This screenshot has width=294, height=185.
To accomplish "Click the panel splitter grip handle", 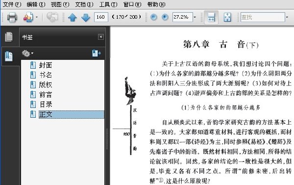I will click(x=107, y=139).
